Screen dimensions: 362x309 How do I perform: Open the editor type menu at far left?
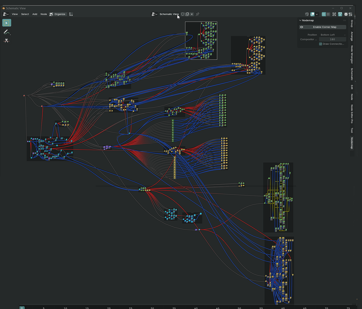pyautogui.click(x=6, y=14)
